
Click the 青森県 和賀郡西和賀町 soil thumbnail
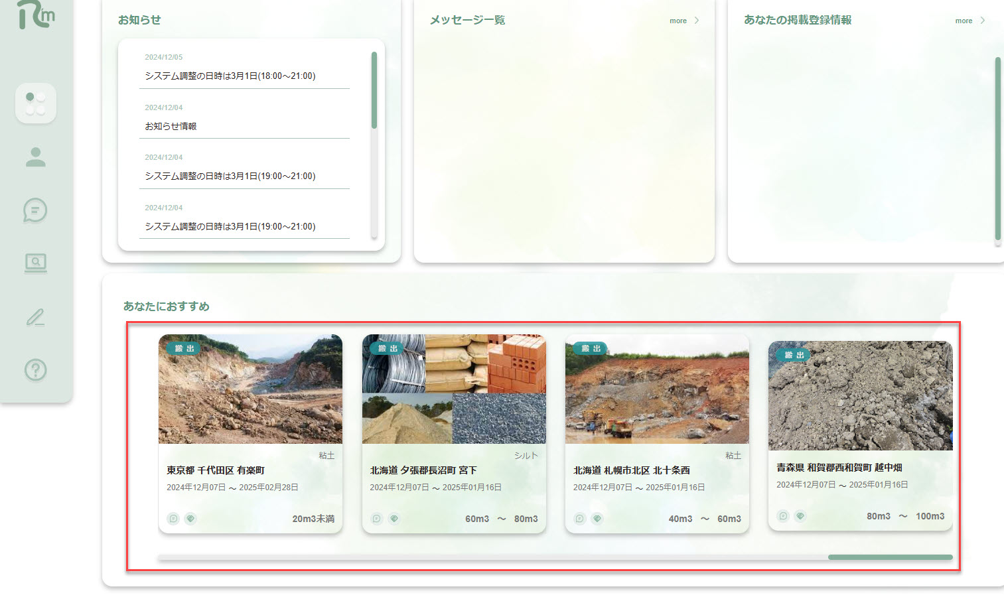coord(860,395)
